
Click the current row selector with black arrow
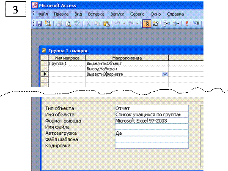(44, 74)
